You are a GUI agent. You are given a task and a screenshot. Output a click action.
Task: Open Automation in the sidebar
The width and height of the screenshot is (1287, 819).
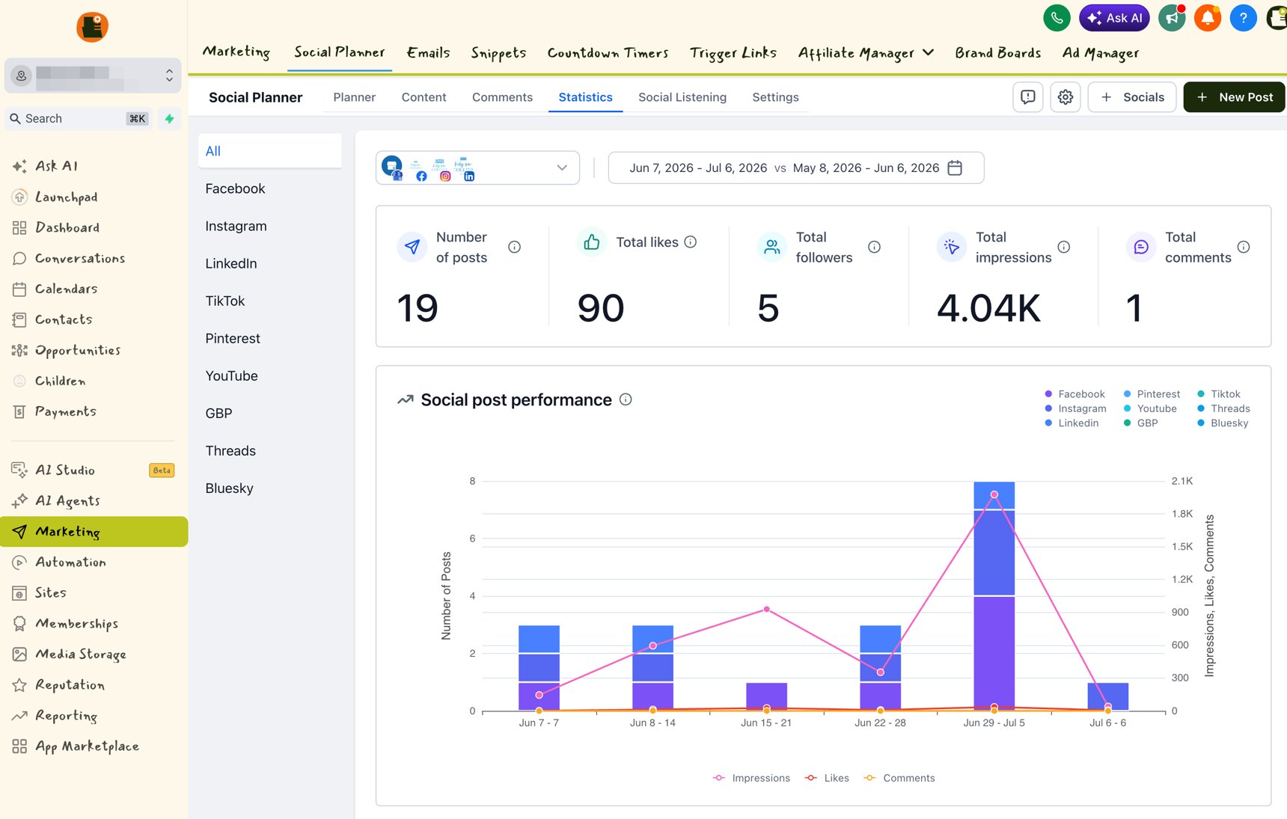coord(61,562)
